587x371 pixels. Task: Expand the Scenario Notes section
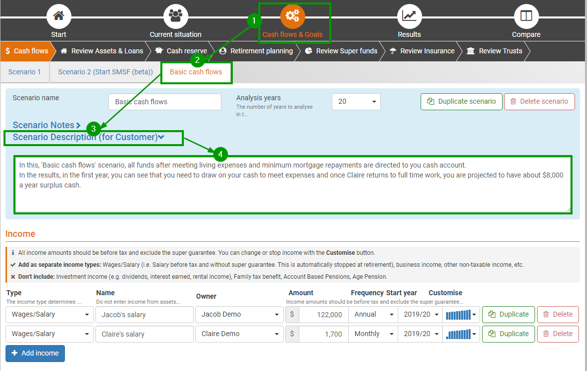pyautogui.click(x=46, y=125)
